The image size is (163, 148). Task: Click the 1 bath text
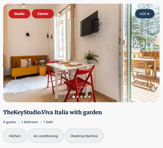[x=48, y=122]
